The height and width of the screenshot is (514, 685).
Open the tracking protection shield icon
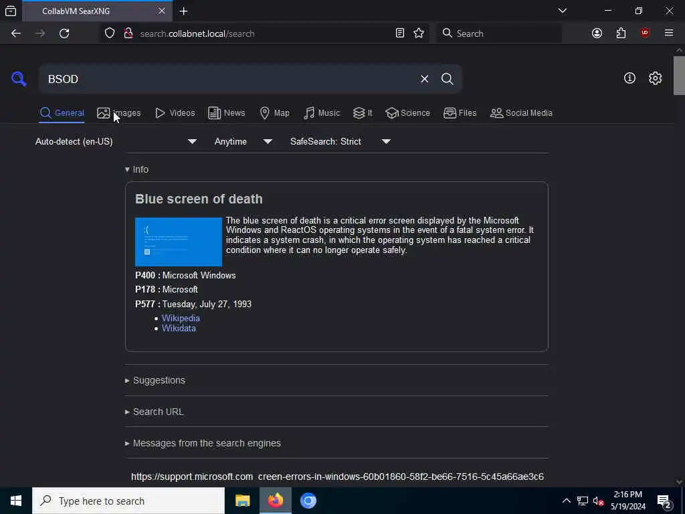point(110,33)
